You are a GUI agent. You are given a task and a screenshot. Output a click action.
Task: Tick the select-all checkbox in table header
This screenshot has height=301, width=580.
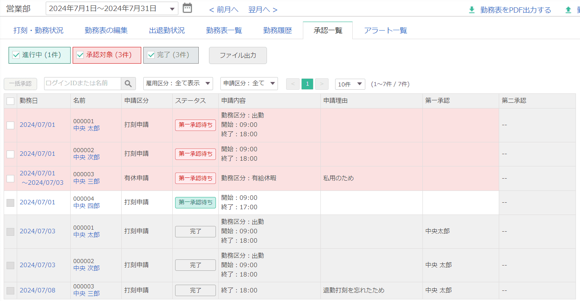tap(11, 101)
